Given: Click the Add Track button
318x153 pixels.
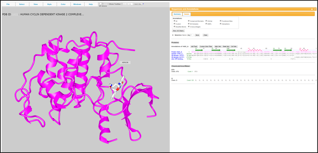Looking at the screenshot, I should point(194,46).
